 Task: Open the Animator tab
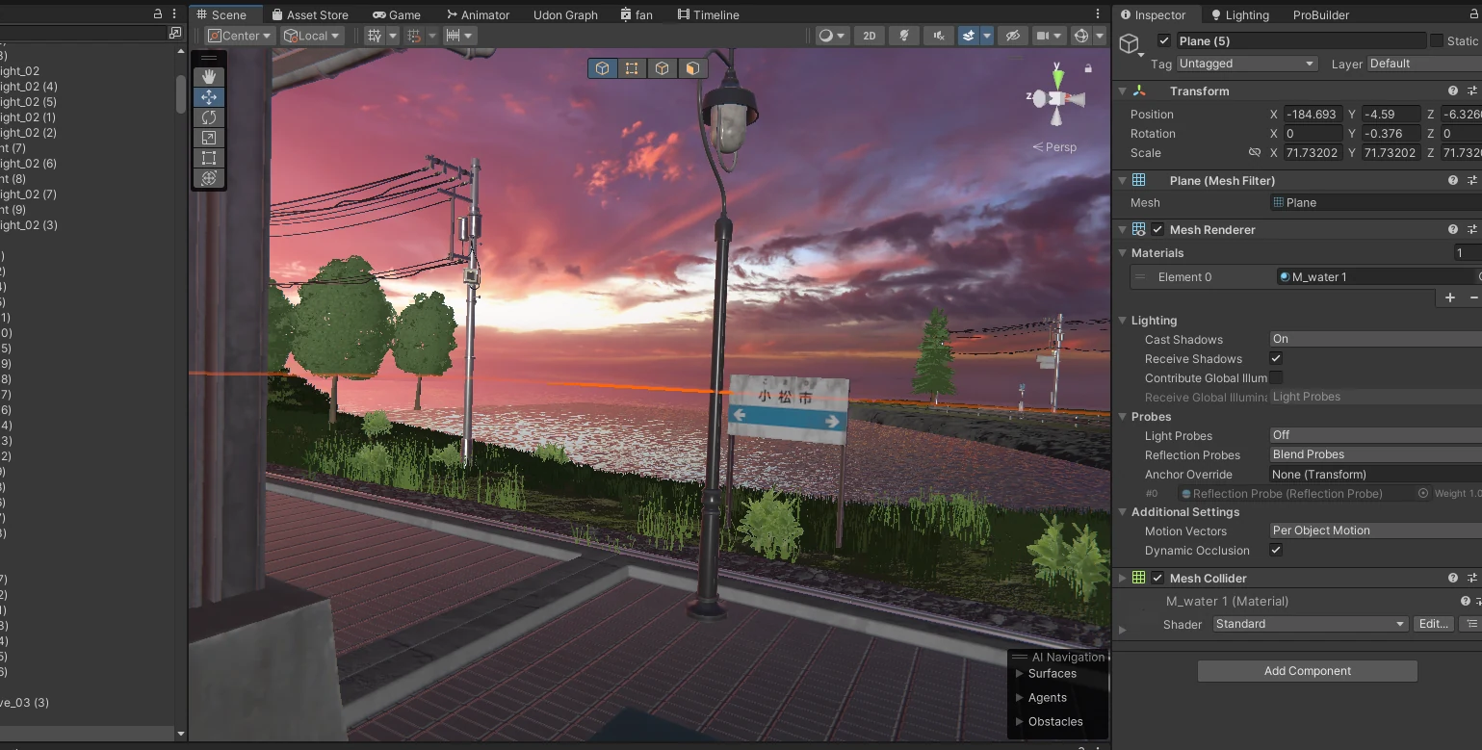pos(478,14)
